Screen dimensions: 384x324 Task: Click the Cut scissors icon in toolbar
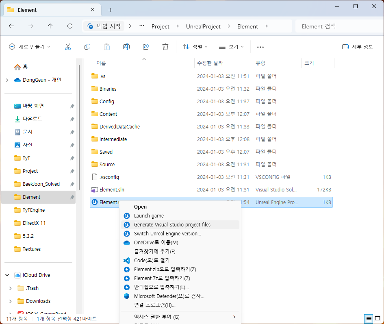coord(68,47)
